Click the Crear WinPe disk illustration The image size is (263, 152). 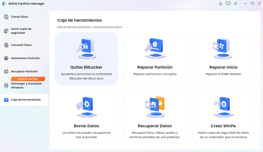[224, 107]
